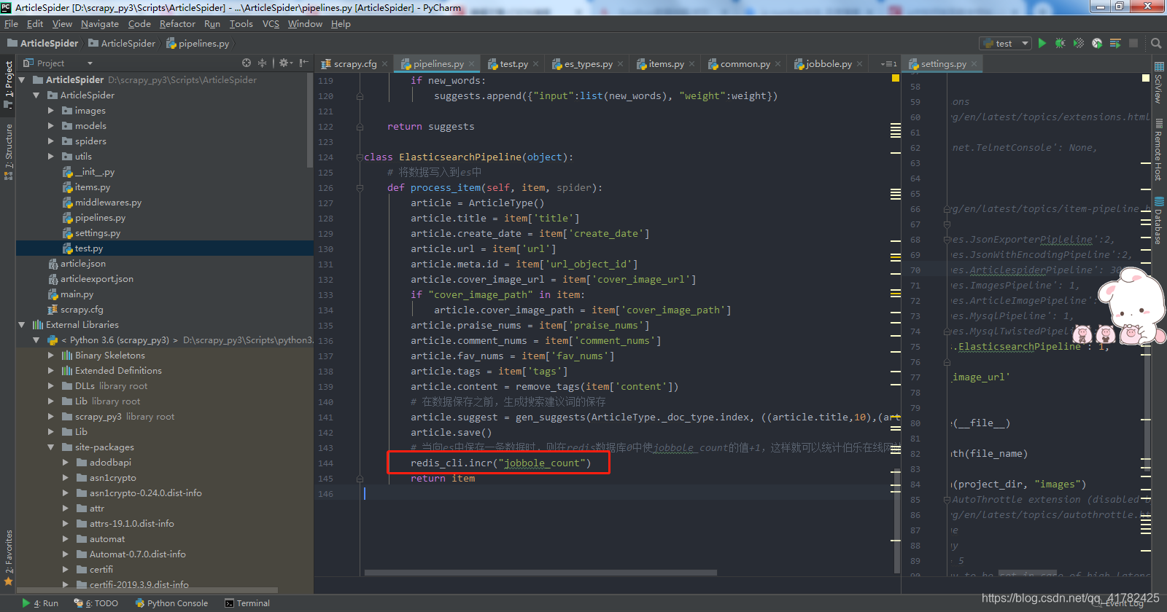Expand the models folder
This screenshot has width=1167, height=612.
[x=51, y=126]
